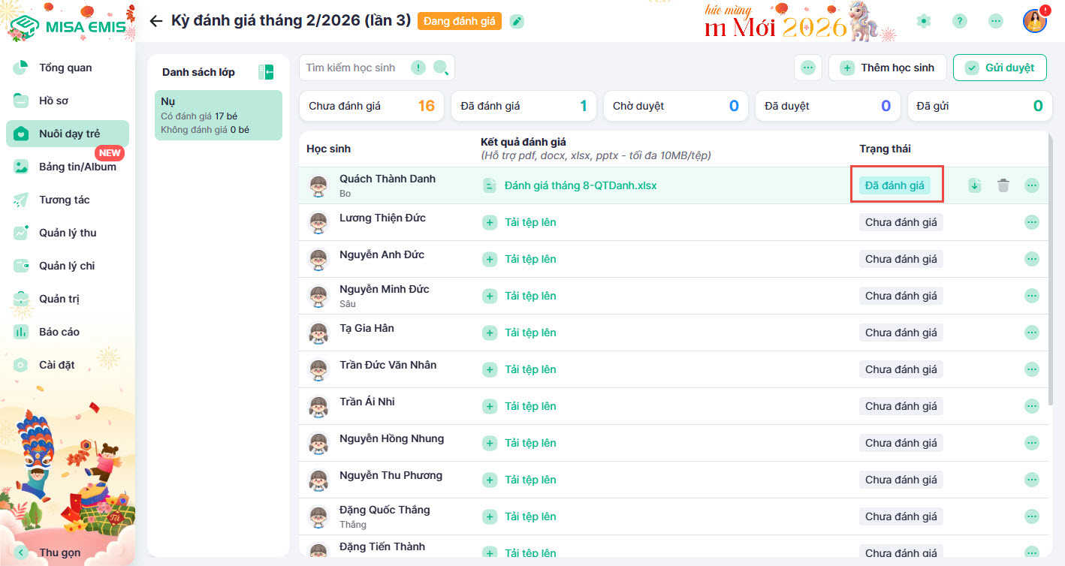Screen dimensions: 1065x566
Task: Open more options for Lương Thiện Đức
Action: pos(1031,222)
